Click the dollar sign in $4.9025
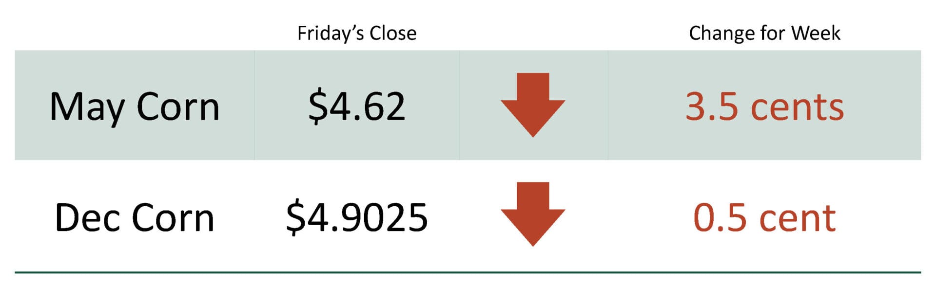Screen dimensions: 936x286 [x=295, y=217]
